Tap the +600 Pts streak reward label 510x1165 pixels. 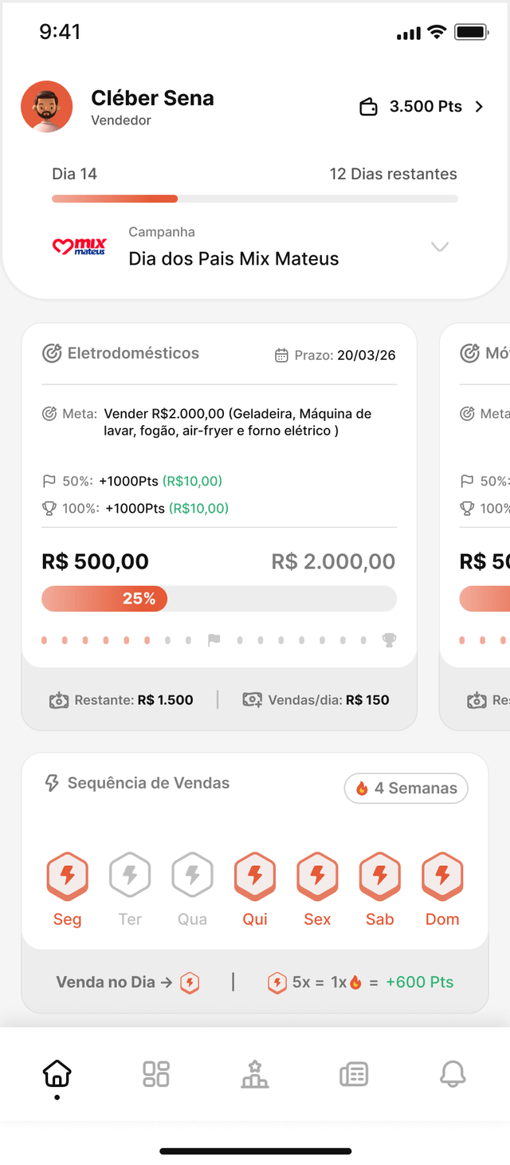pyautogui.click(x=420, y=982)
